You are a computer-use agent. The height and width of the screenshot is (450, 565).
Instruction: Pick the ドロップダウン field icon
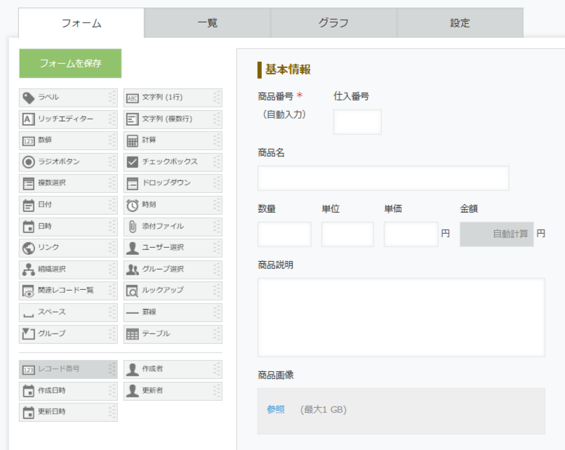[x=132, y=184]
